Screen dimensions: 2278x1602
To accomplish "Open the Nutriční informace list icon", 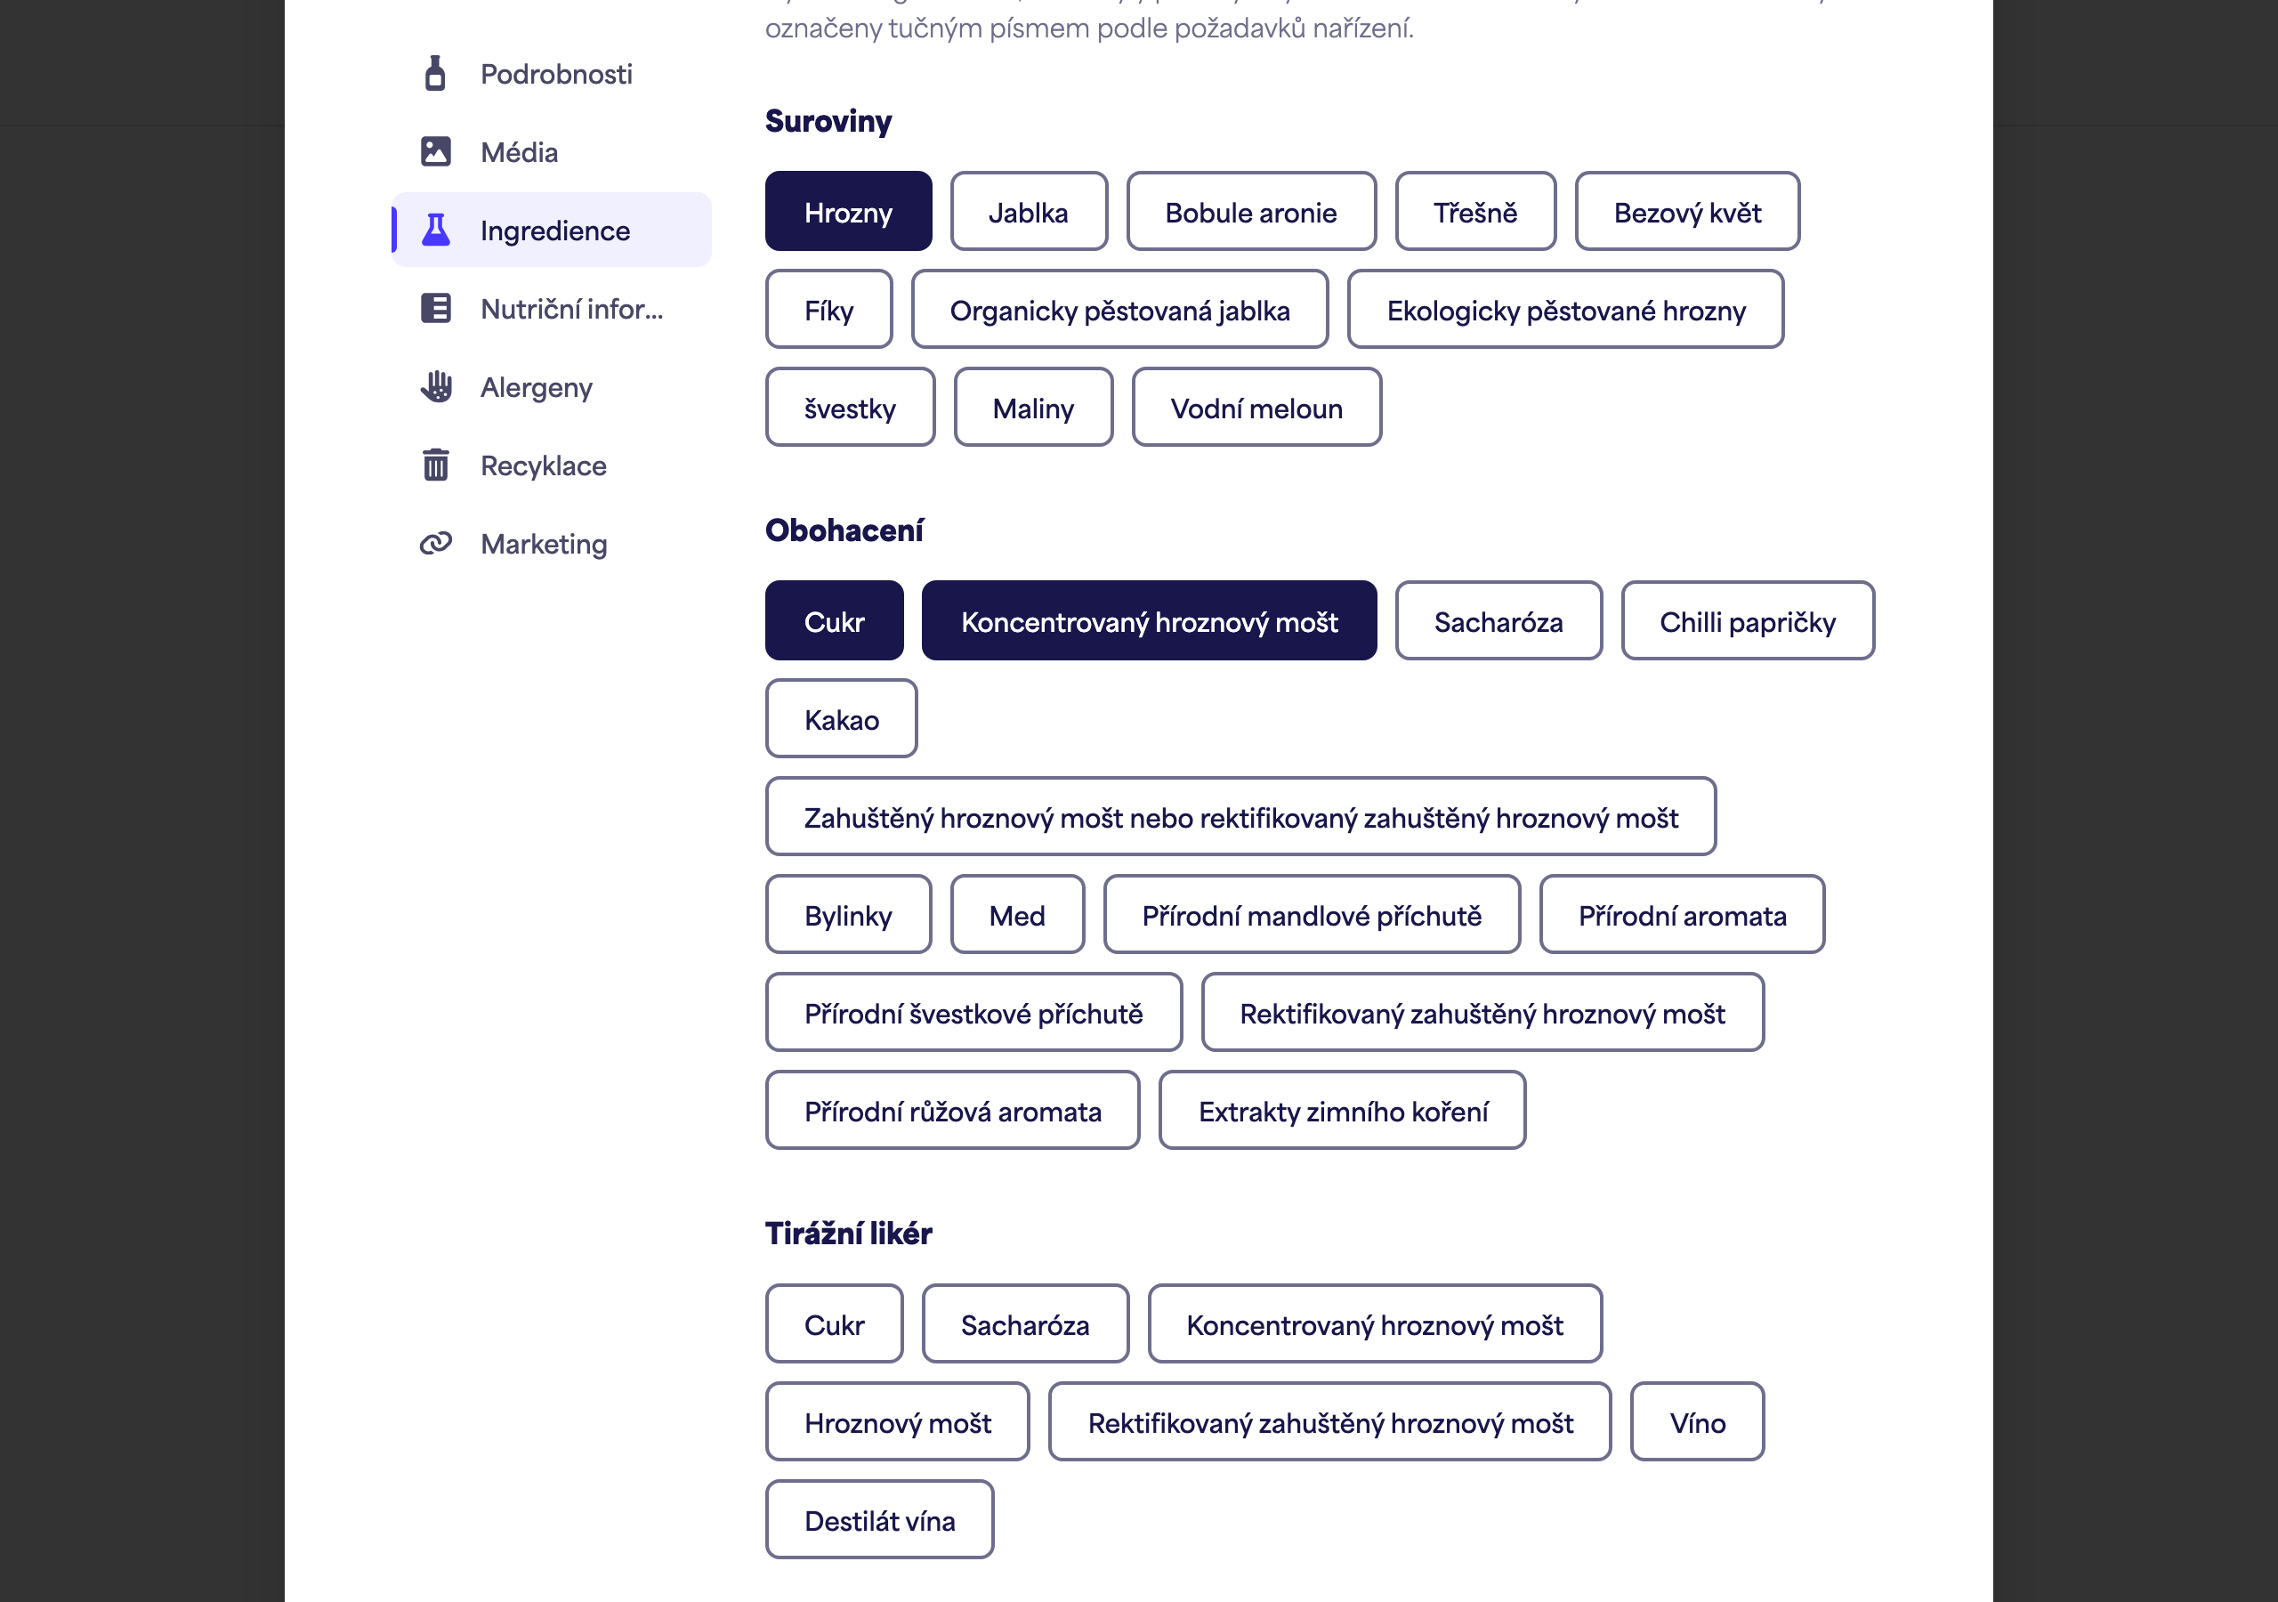I will coord(435,309).
